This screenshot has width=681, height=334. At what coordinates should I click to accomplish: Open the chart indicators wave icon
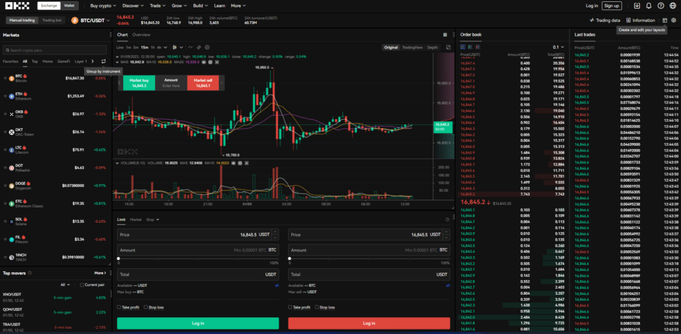(x=190, y=47)
